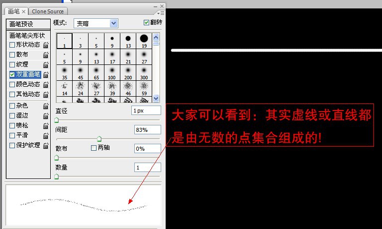Enable the 颜色动态 checkbox
This screenshot has height=229, width=382.
click(x=12, y=84)
